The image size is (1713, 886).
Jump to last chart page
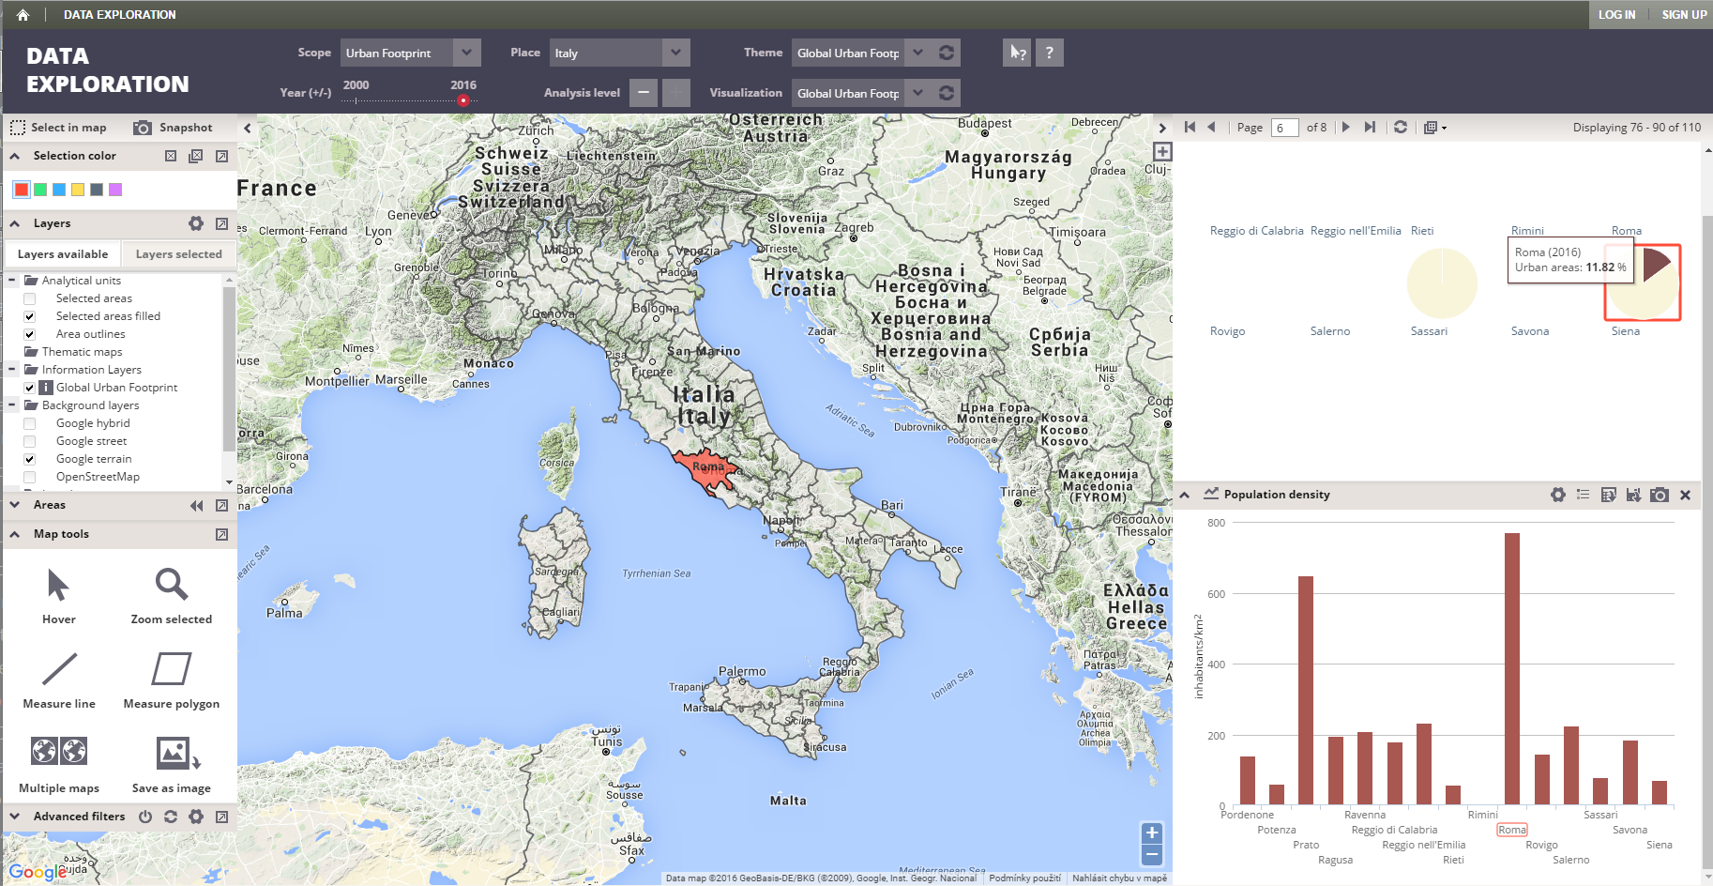click(x=1370, y=127)
